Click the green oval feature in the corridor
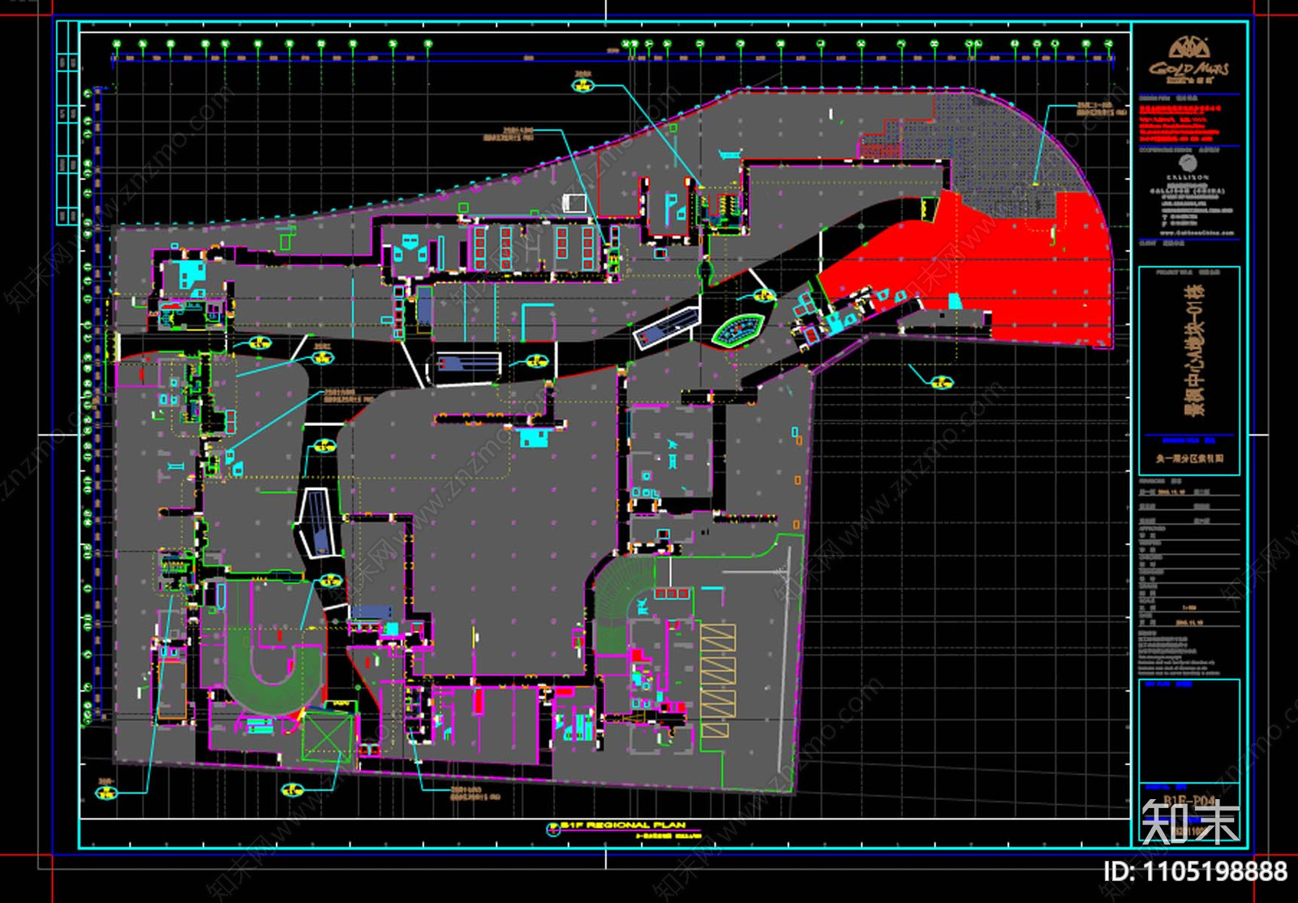The image size is (1298, 903). point(738,330)
